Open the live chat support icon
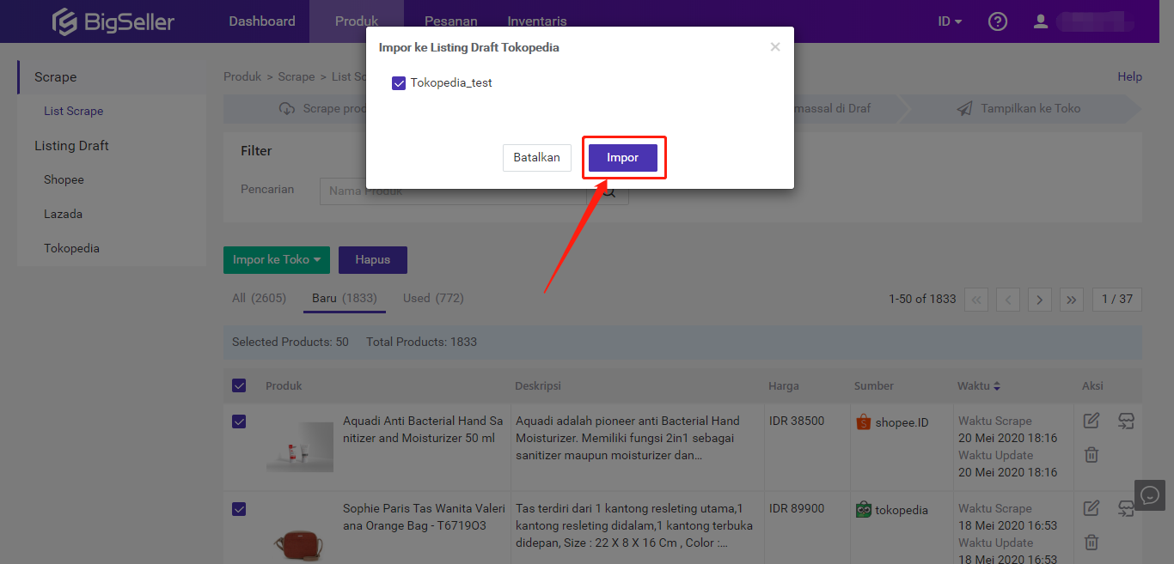1174x564 pixels. [x=1150, y=494]
